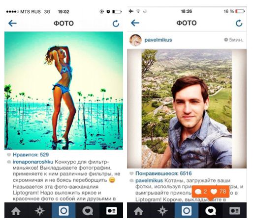The width and height of the screenshot is (253, 224).
Task: Tap the pavelmikus profile avatar
Action: click(x=135, y=40)
